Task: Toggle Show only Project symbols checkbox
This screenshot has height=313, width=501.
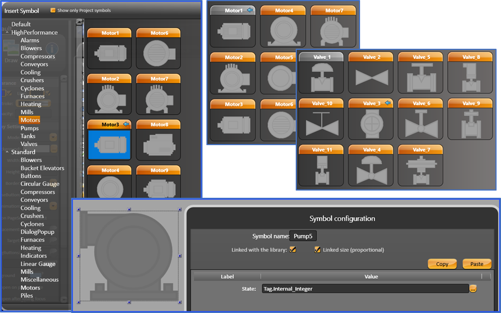Action: 53,11
